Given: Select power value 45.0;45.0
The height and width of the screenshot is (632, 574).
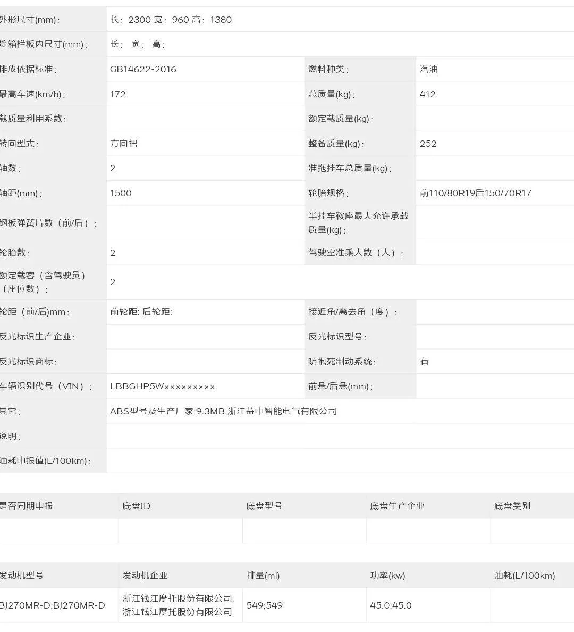Looking at the screenshot, I should (x=391, y=605).
